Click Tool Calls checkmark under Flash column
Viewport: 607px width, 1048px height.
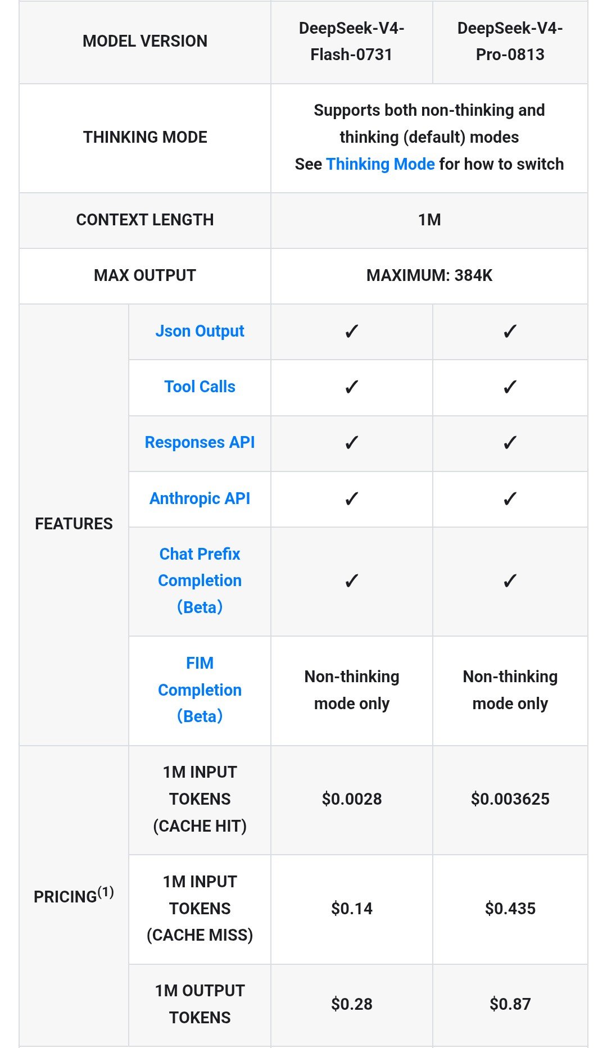[352, 387]
